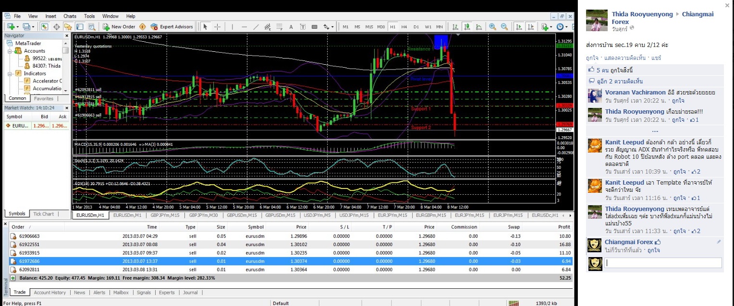This screenshot has width=734, height=306.
Task: Open the New Chart dropdown arrow
Action: (18, 27)
